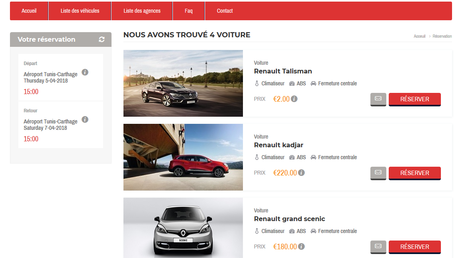
Task: Click envelope button for Renault Talisman
Action: (x=378, y=99)
